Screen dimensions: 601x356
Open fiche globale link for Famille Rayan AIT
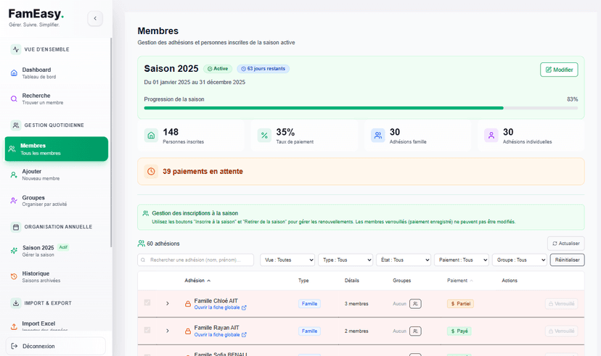click(221, 334)
